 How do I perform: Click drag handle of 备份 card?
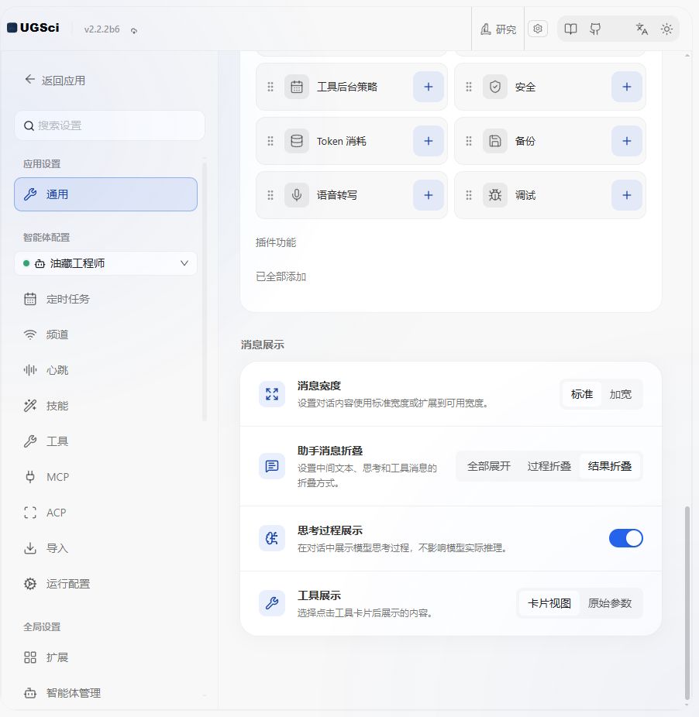click(469, 141)
